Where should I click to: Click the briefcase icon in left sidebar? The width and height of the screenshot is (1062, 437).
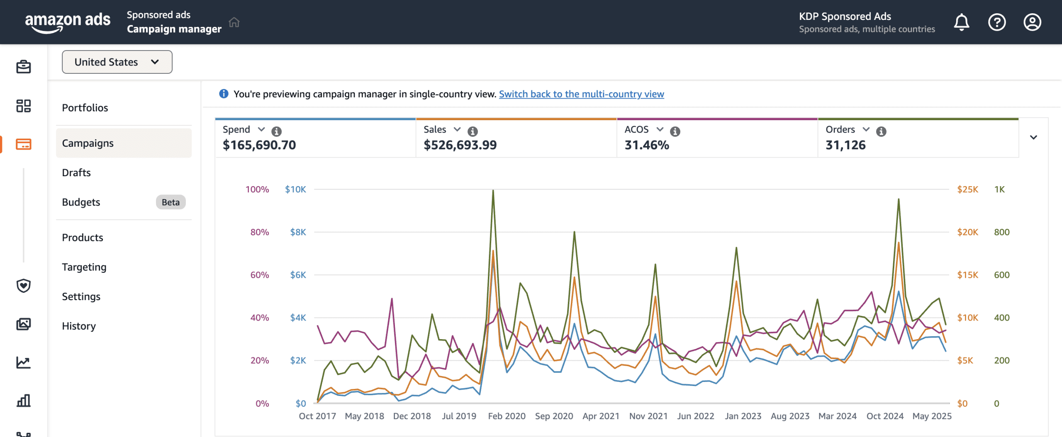[x=24, y=67]
